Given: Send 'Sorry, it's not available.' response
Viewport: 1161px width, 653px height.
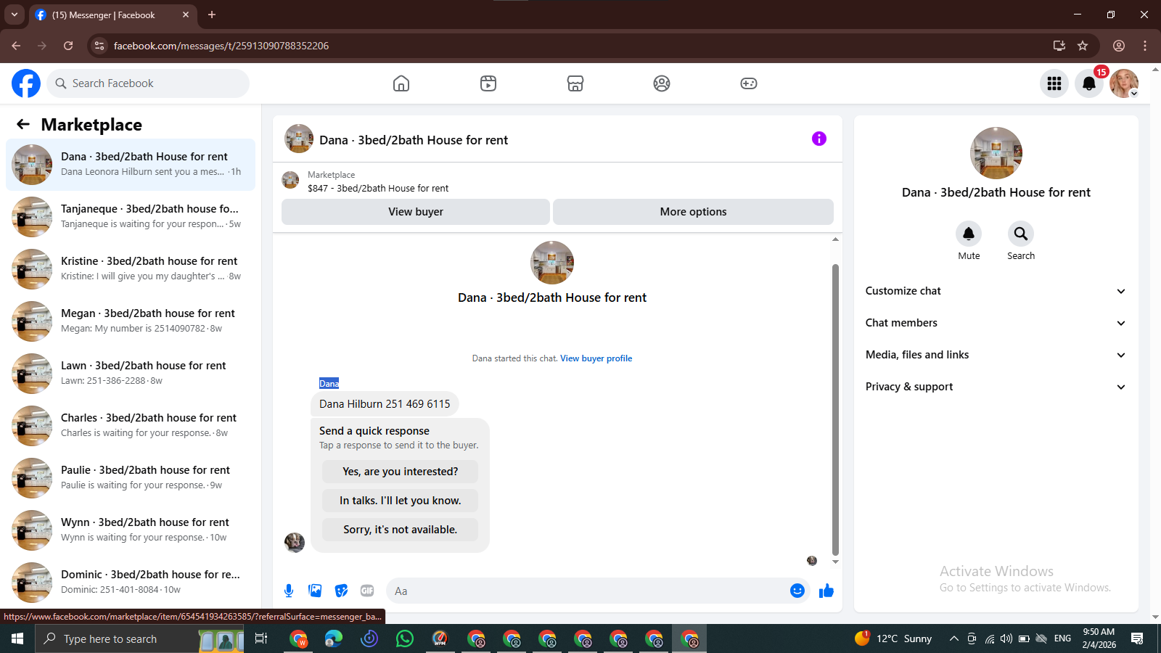Looking at the screenshot, I should pos(400,530).
